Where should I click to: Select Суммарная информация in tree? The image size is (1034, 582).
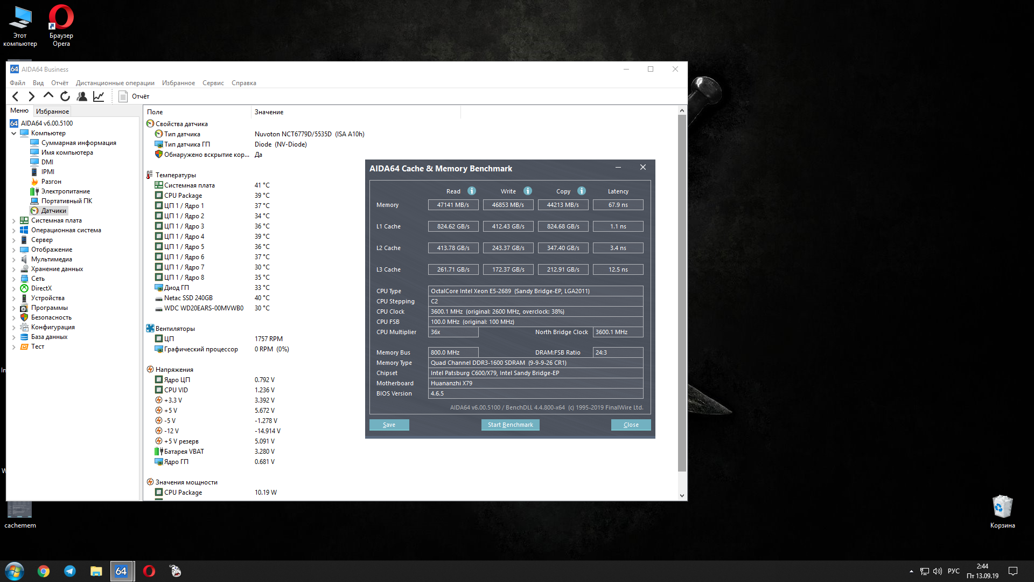click(x=79, y=143)
